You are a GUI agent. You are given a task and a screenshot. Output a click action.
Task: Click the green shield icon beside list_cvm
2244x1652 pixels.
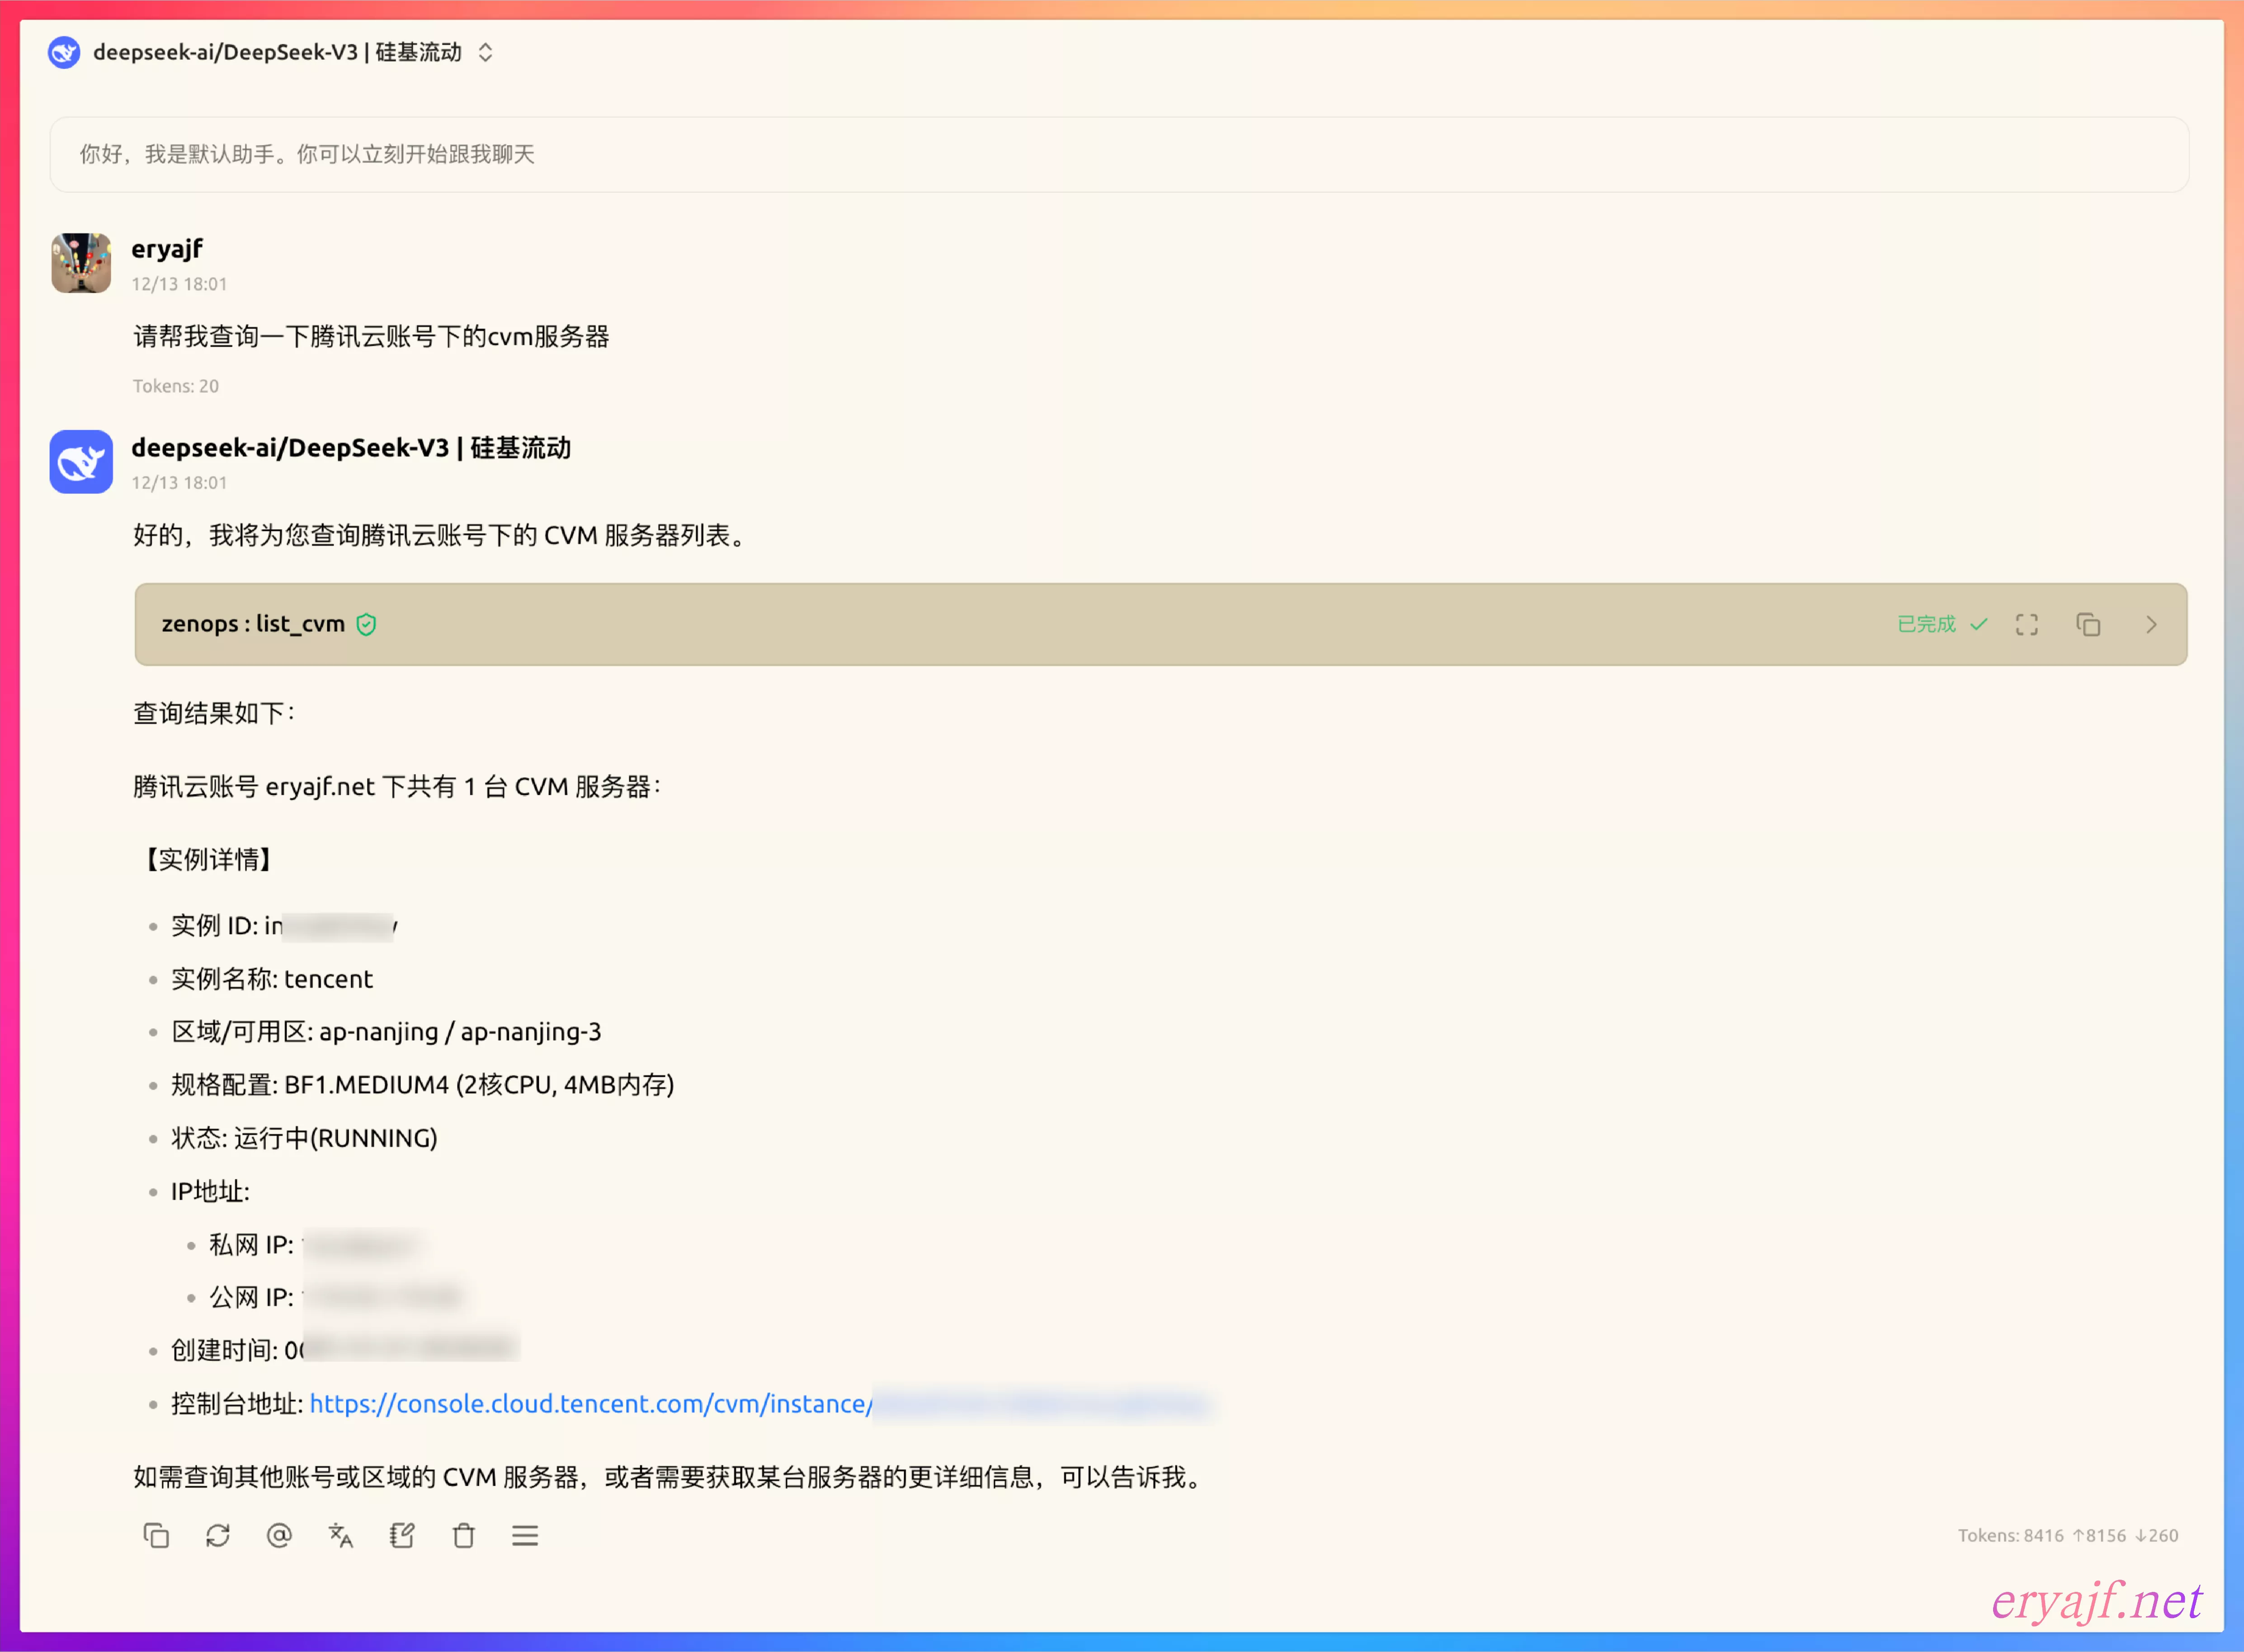tap(366, 624)
